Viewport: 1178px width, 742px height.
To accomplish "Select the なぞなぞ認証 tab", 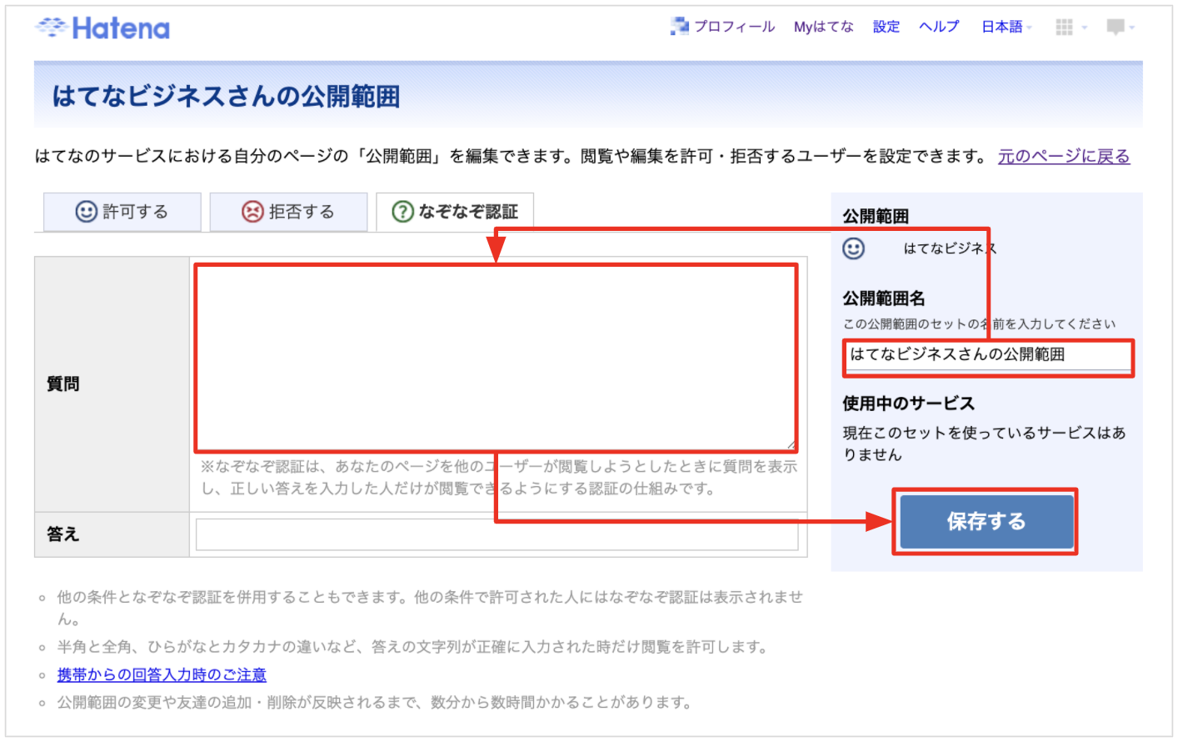I will pos(455,212).
